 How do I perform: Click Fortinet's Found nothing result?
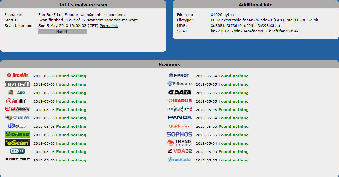(71, 160)
